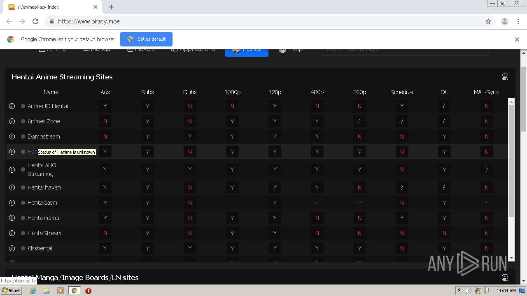Sort table by Subs column header
The width and height of the screenshot is (527, 296).
147,92
